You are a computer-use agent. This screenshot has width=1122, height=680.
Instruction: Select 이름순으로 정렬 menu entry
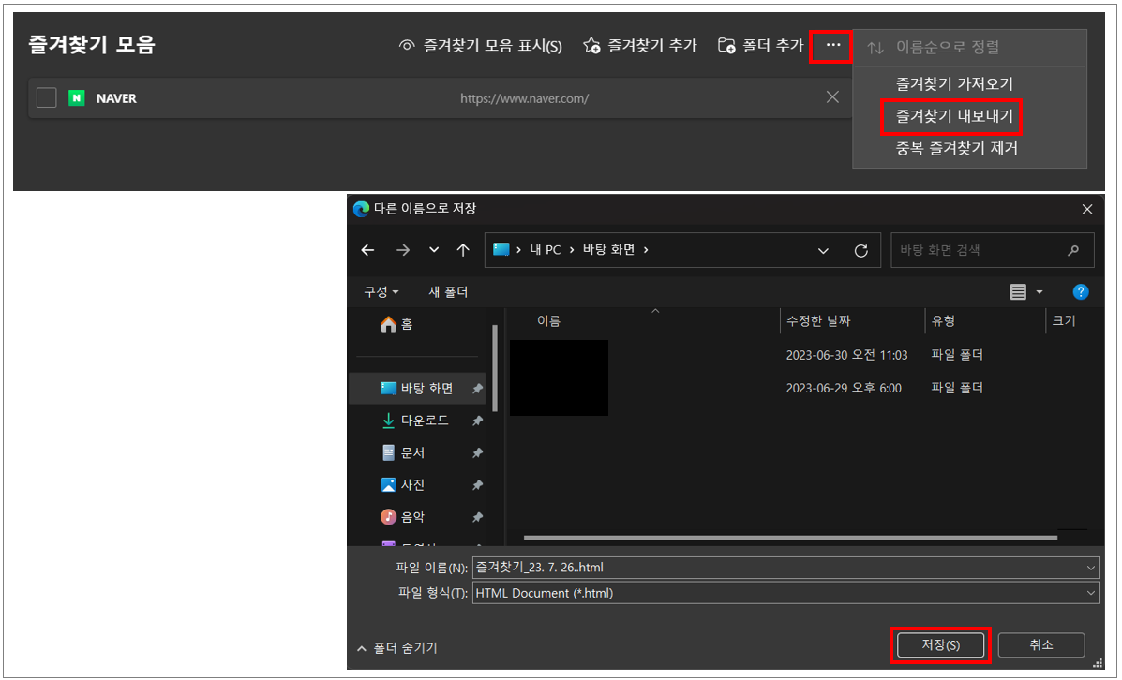pos(969,48)
